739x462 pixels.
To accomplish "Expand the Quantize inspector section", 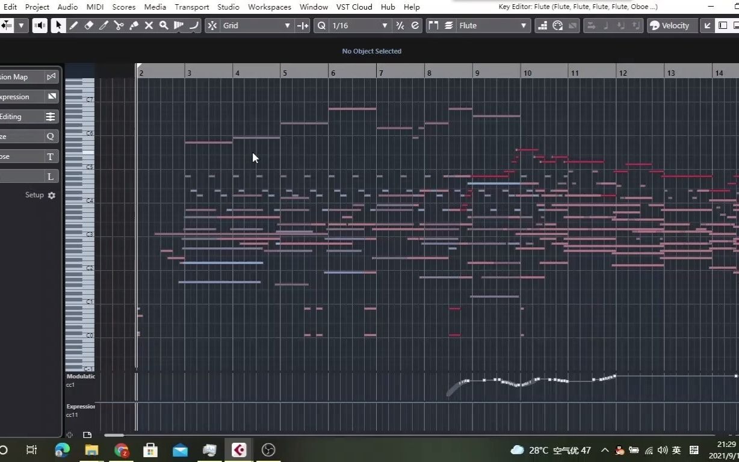I will click(29, 137).
